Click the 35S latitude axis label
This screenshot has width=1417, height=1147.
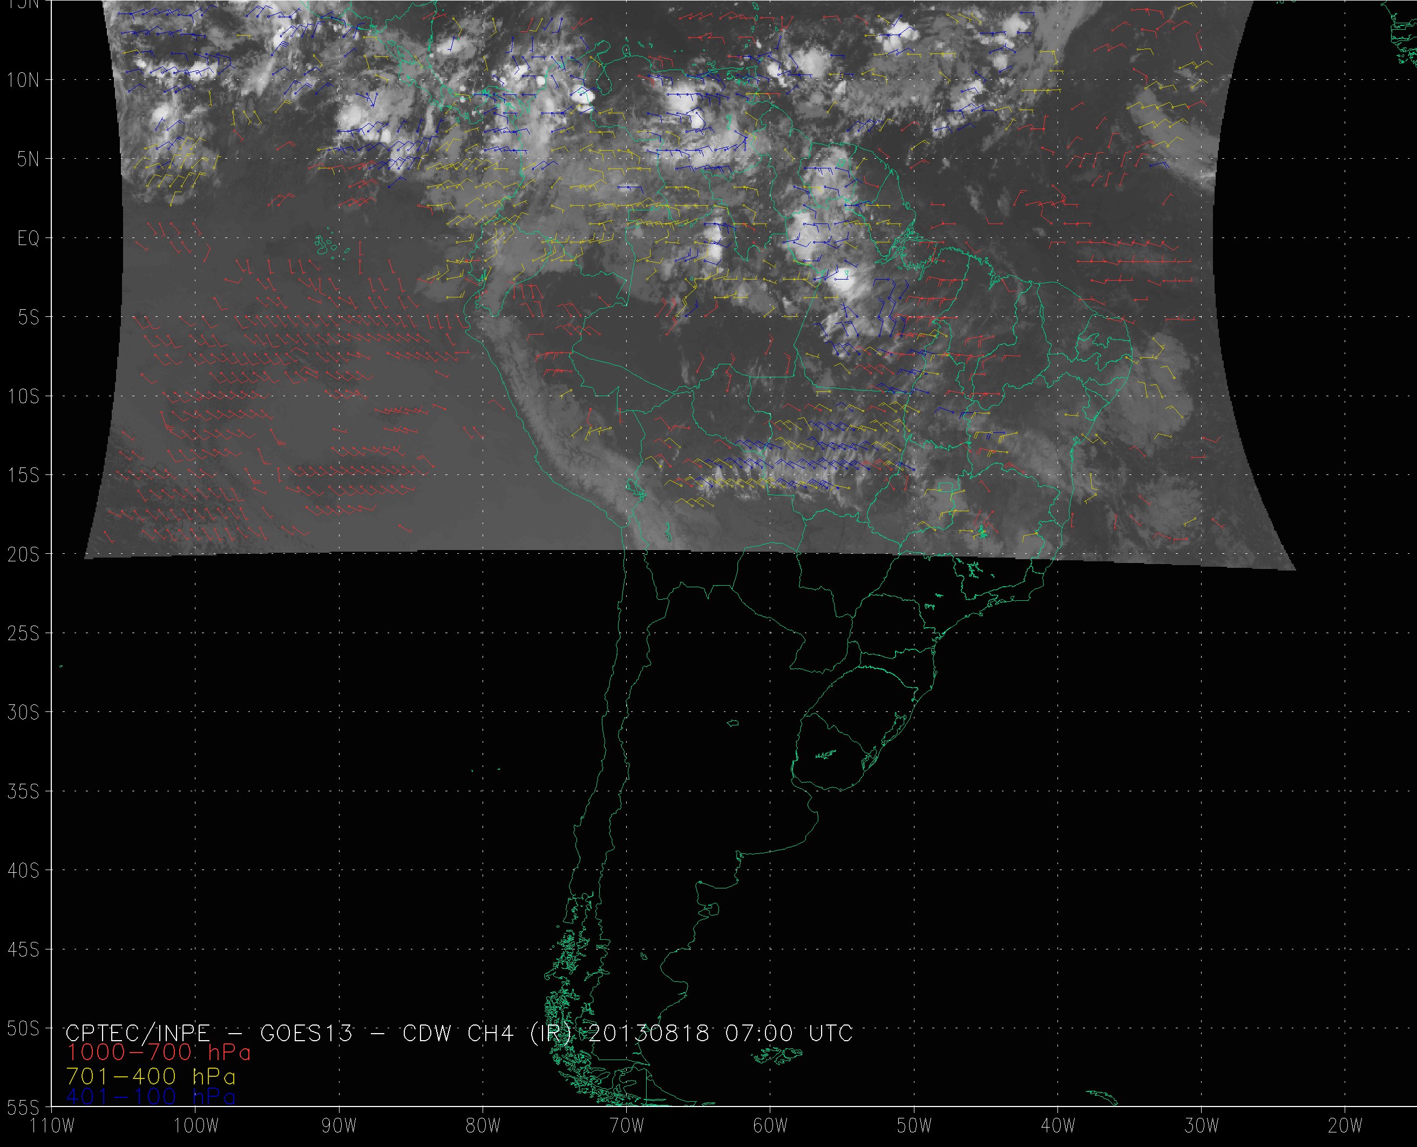click(x=23, y=791)
